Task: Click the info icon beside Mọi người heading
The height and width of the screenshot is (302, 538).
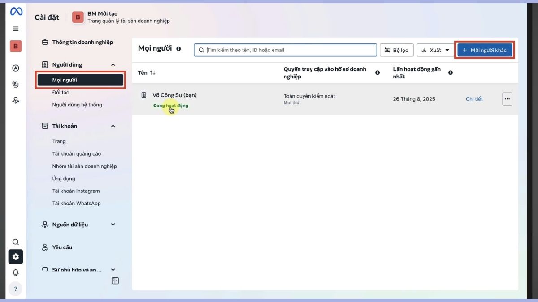Action: tap(178, 49)
